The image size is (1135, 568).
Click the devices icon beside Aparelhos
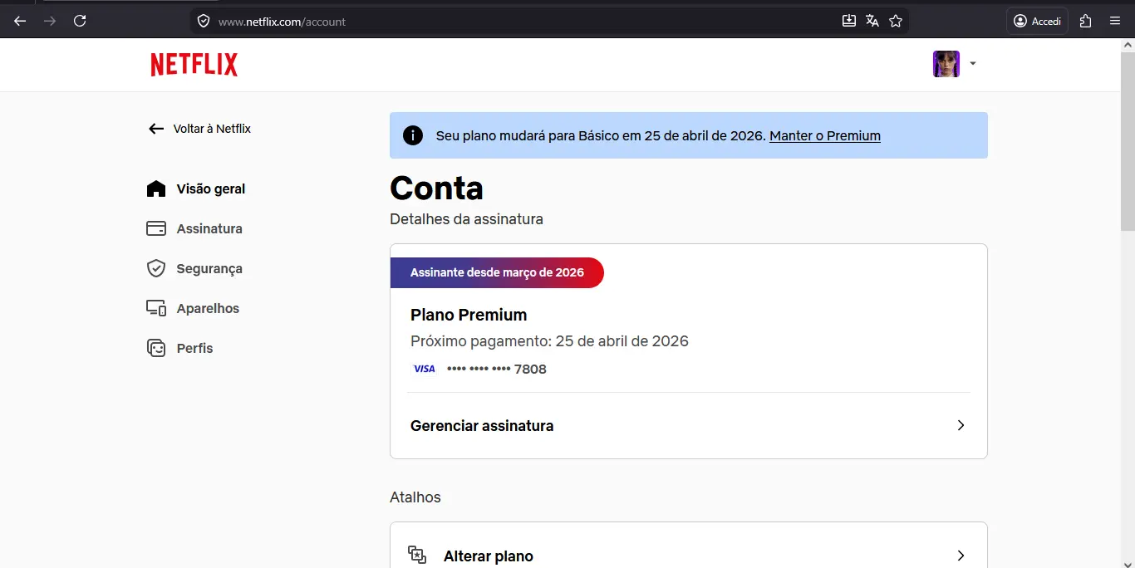[156, 308]
